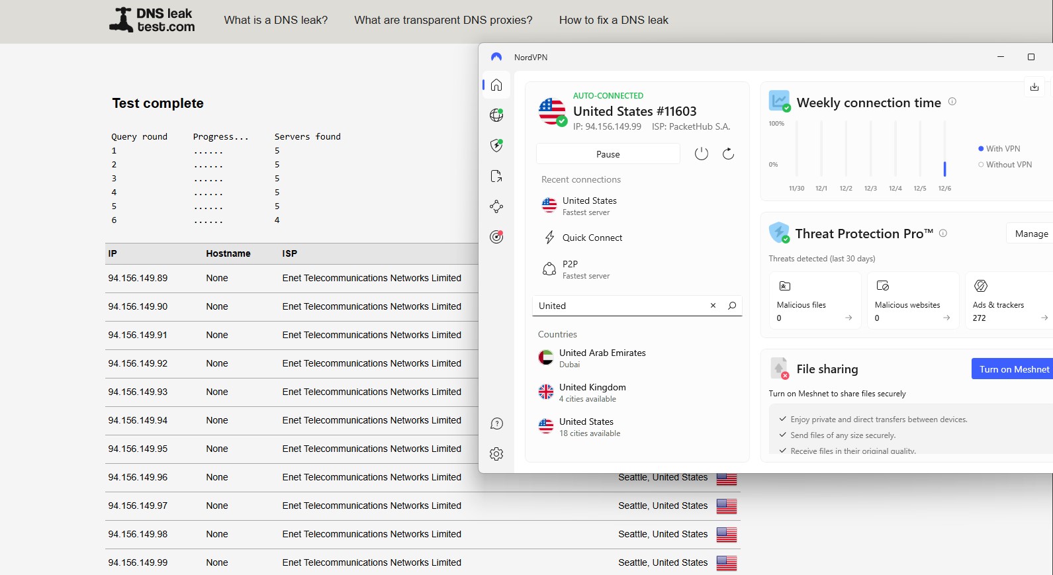Click the Threat Protection Pro shield icon
This screenshot has height=575, width=1053.
[x=779, y=233]
